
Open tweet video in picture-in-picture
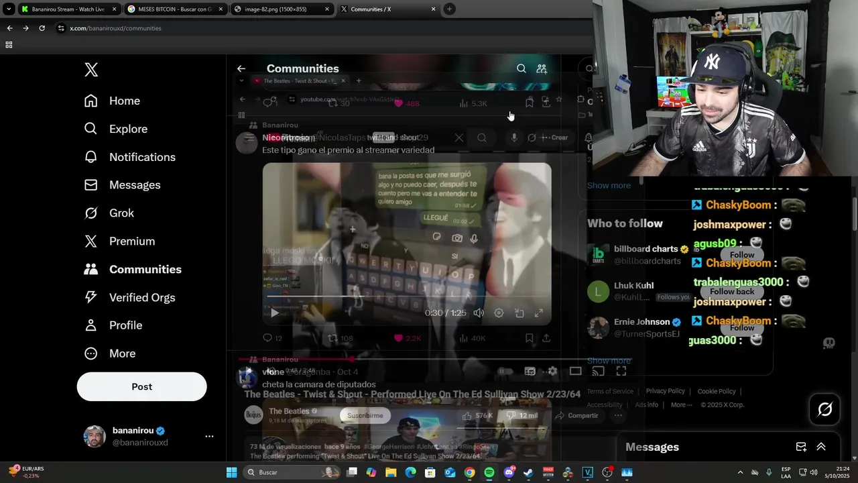519,313
